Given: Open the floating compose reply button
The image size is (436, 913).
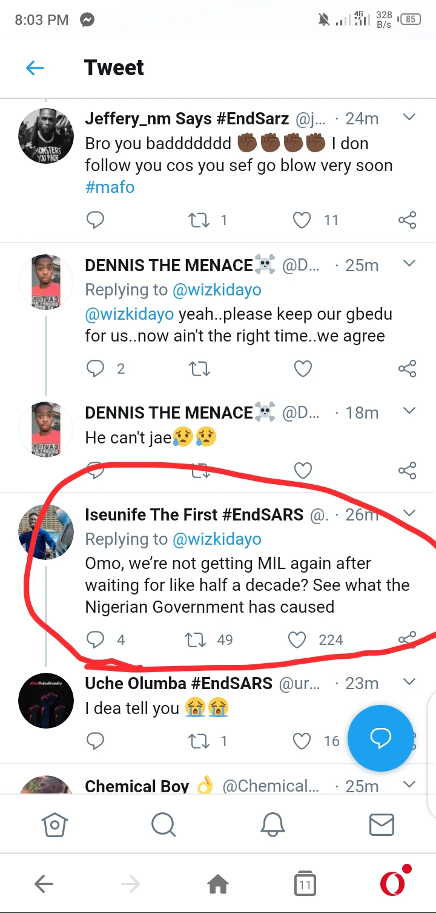Looking at the screenshot, I should tap(380, 737).
